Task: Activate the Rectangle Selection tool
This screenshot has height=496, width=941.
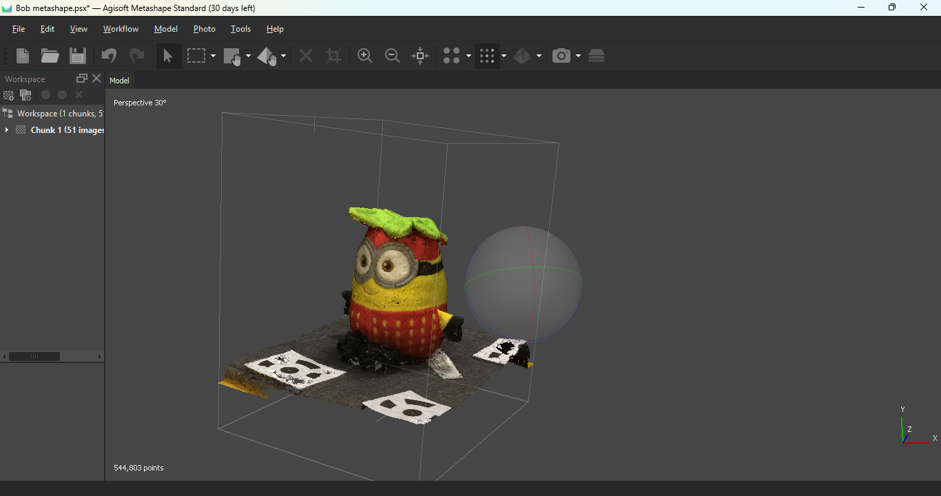Action: click(x=197, y=56)
